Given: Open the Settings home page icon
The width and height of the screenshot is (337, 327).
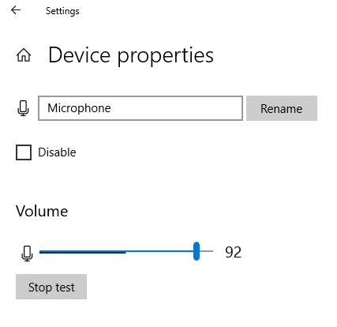Looking at the screenshot, I should click(x=24, y=55).
